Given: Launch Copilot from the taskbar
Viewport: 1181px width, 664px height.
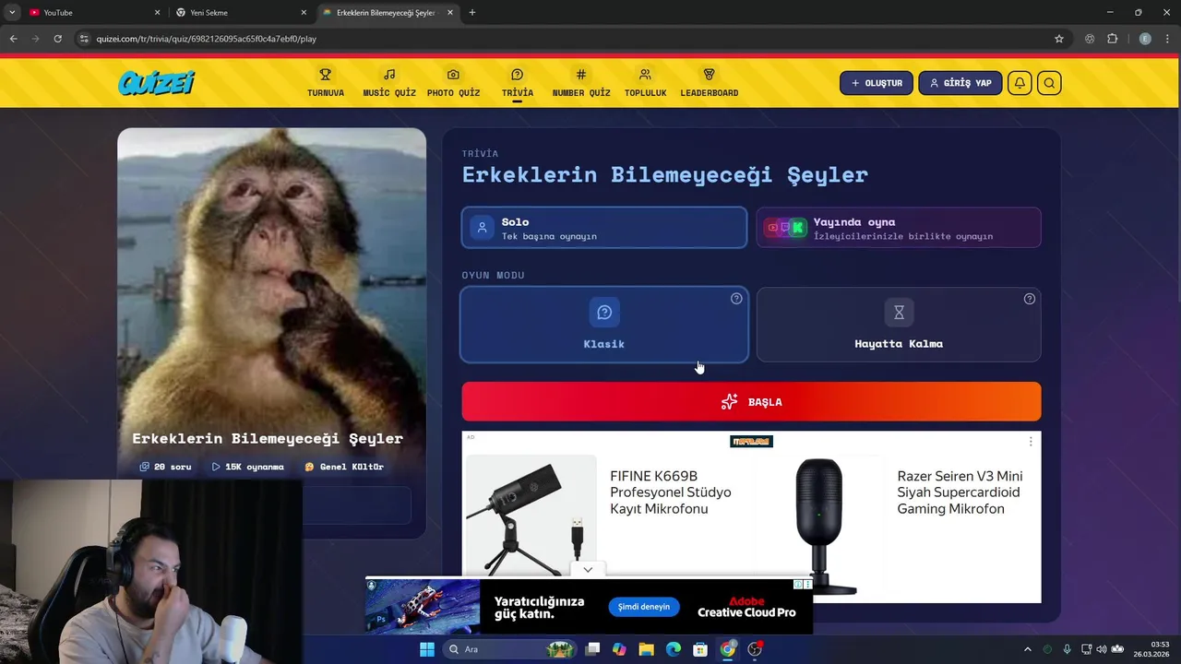Looking at the screenshot, I should click(x=619, y=649).
